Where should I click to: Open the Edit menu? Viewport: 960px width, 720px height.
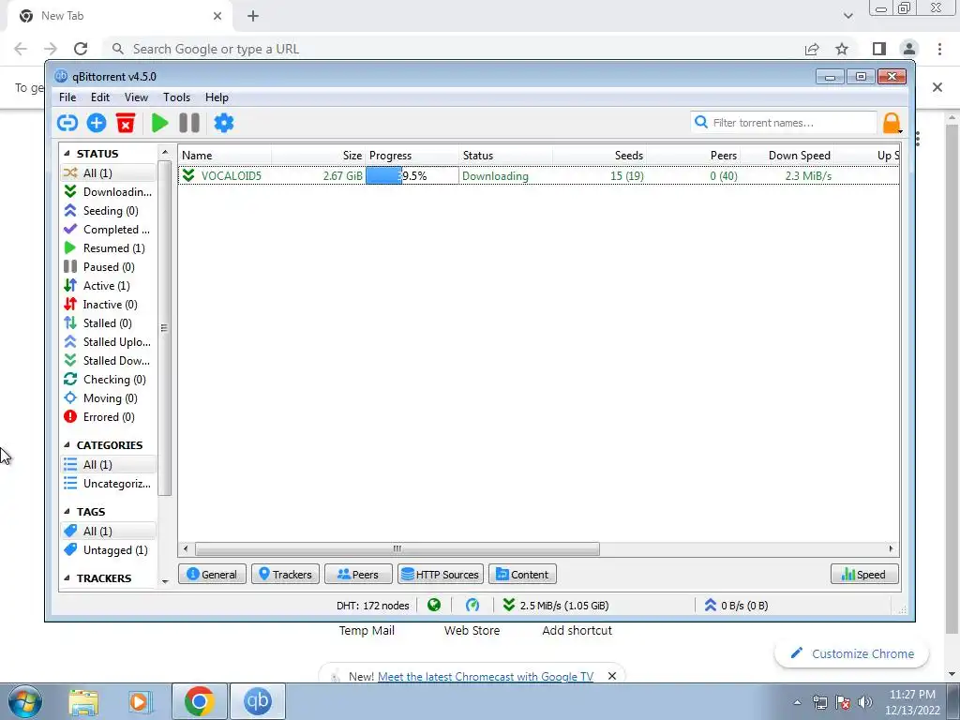(99, 97)
